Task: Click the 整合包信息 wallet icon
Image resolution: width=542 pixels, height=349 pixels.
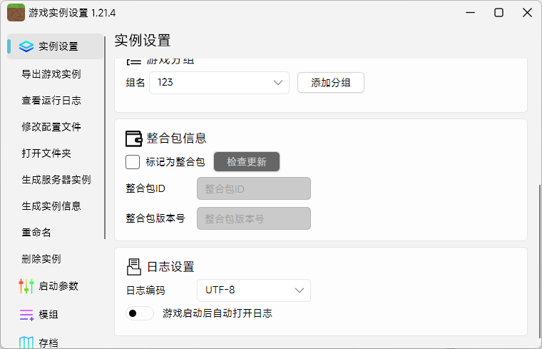Action: click(133, 138)
